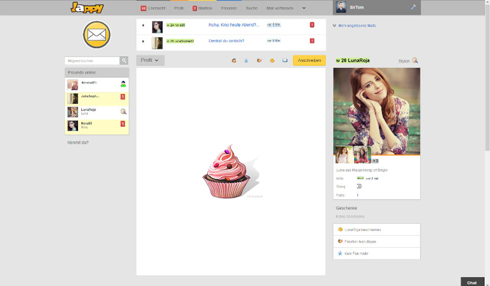This screenshot has height=286, width=490.
Task: Click the star fan icon in profile toolbar
Action: tap(246, 61)
